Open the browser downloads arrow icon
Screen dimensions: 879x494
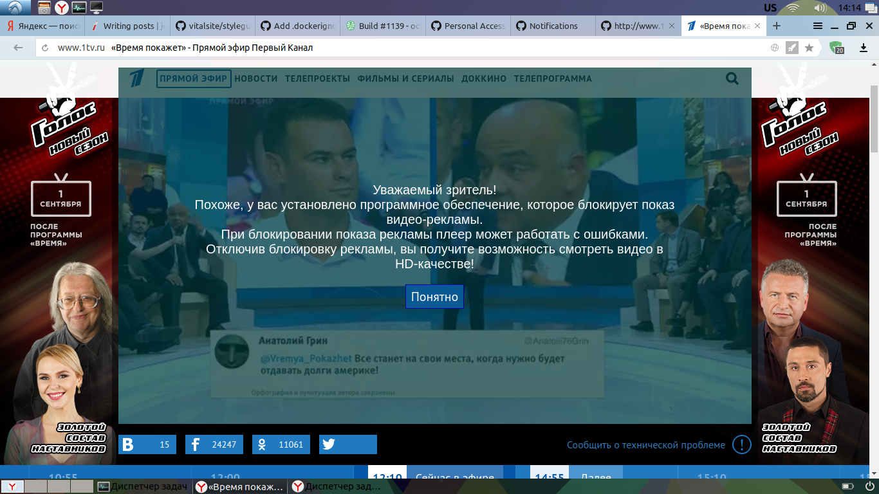coord(864,48)
